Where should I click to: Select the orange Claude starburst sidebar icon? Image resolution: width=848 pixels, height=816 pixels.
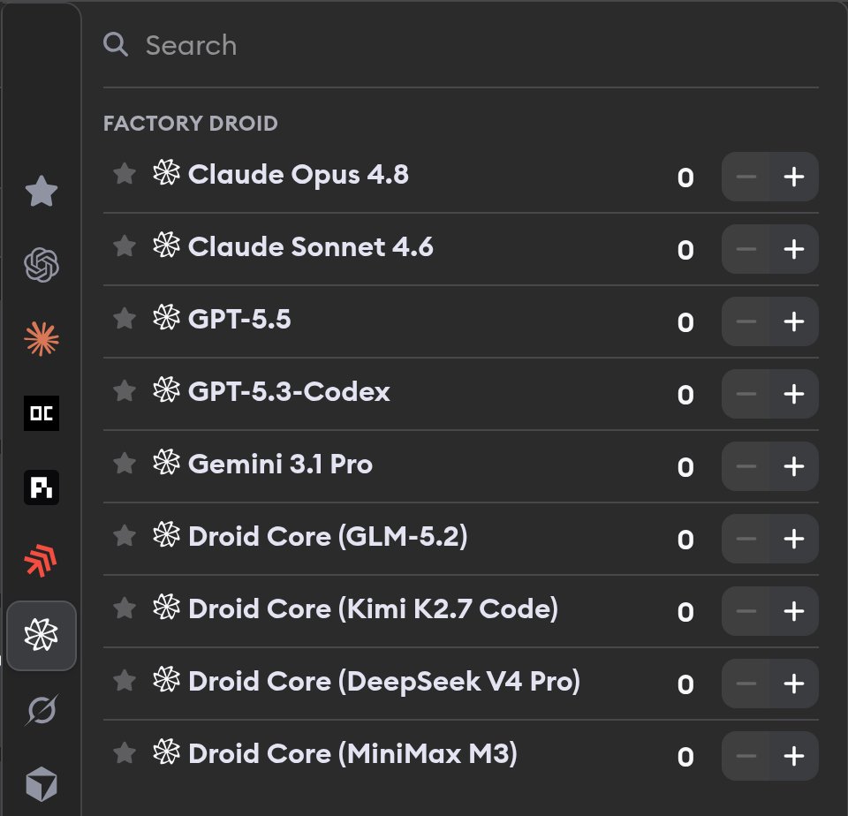coord(42,339)
